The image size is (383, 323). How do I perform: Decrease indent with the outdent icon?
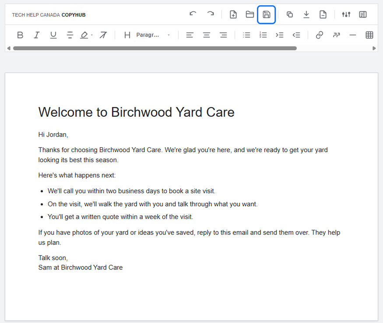click(296, 35)
